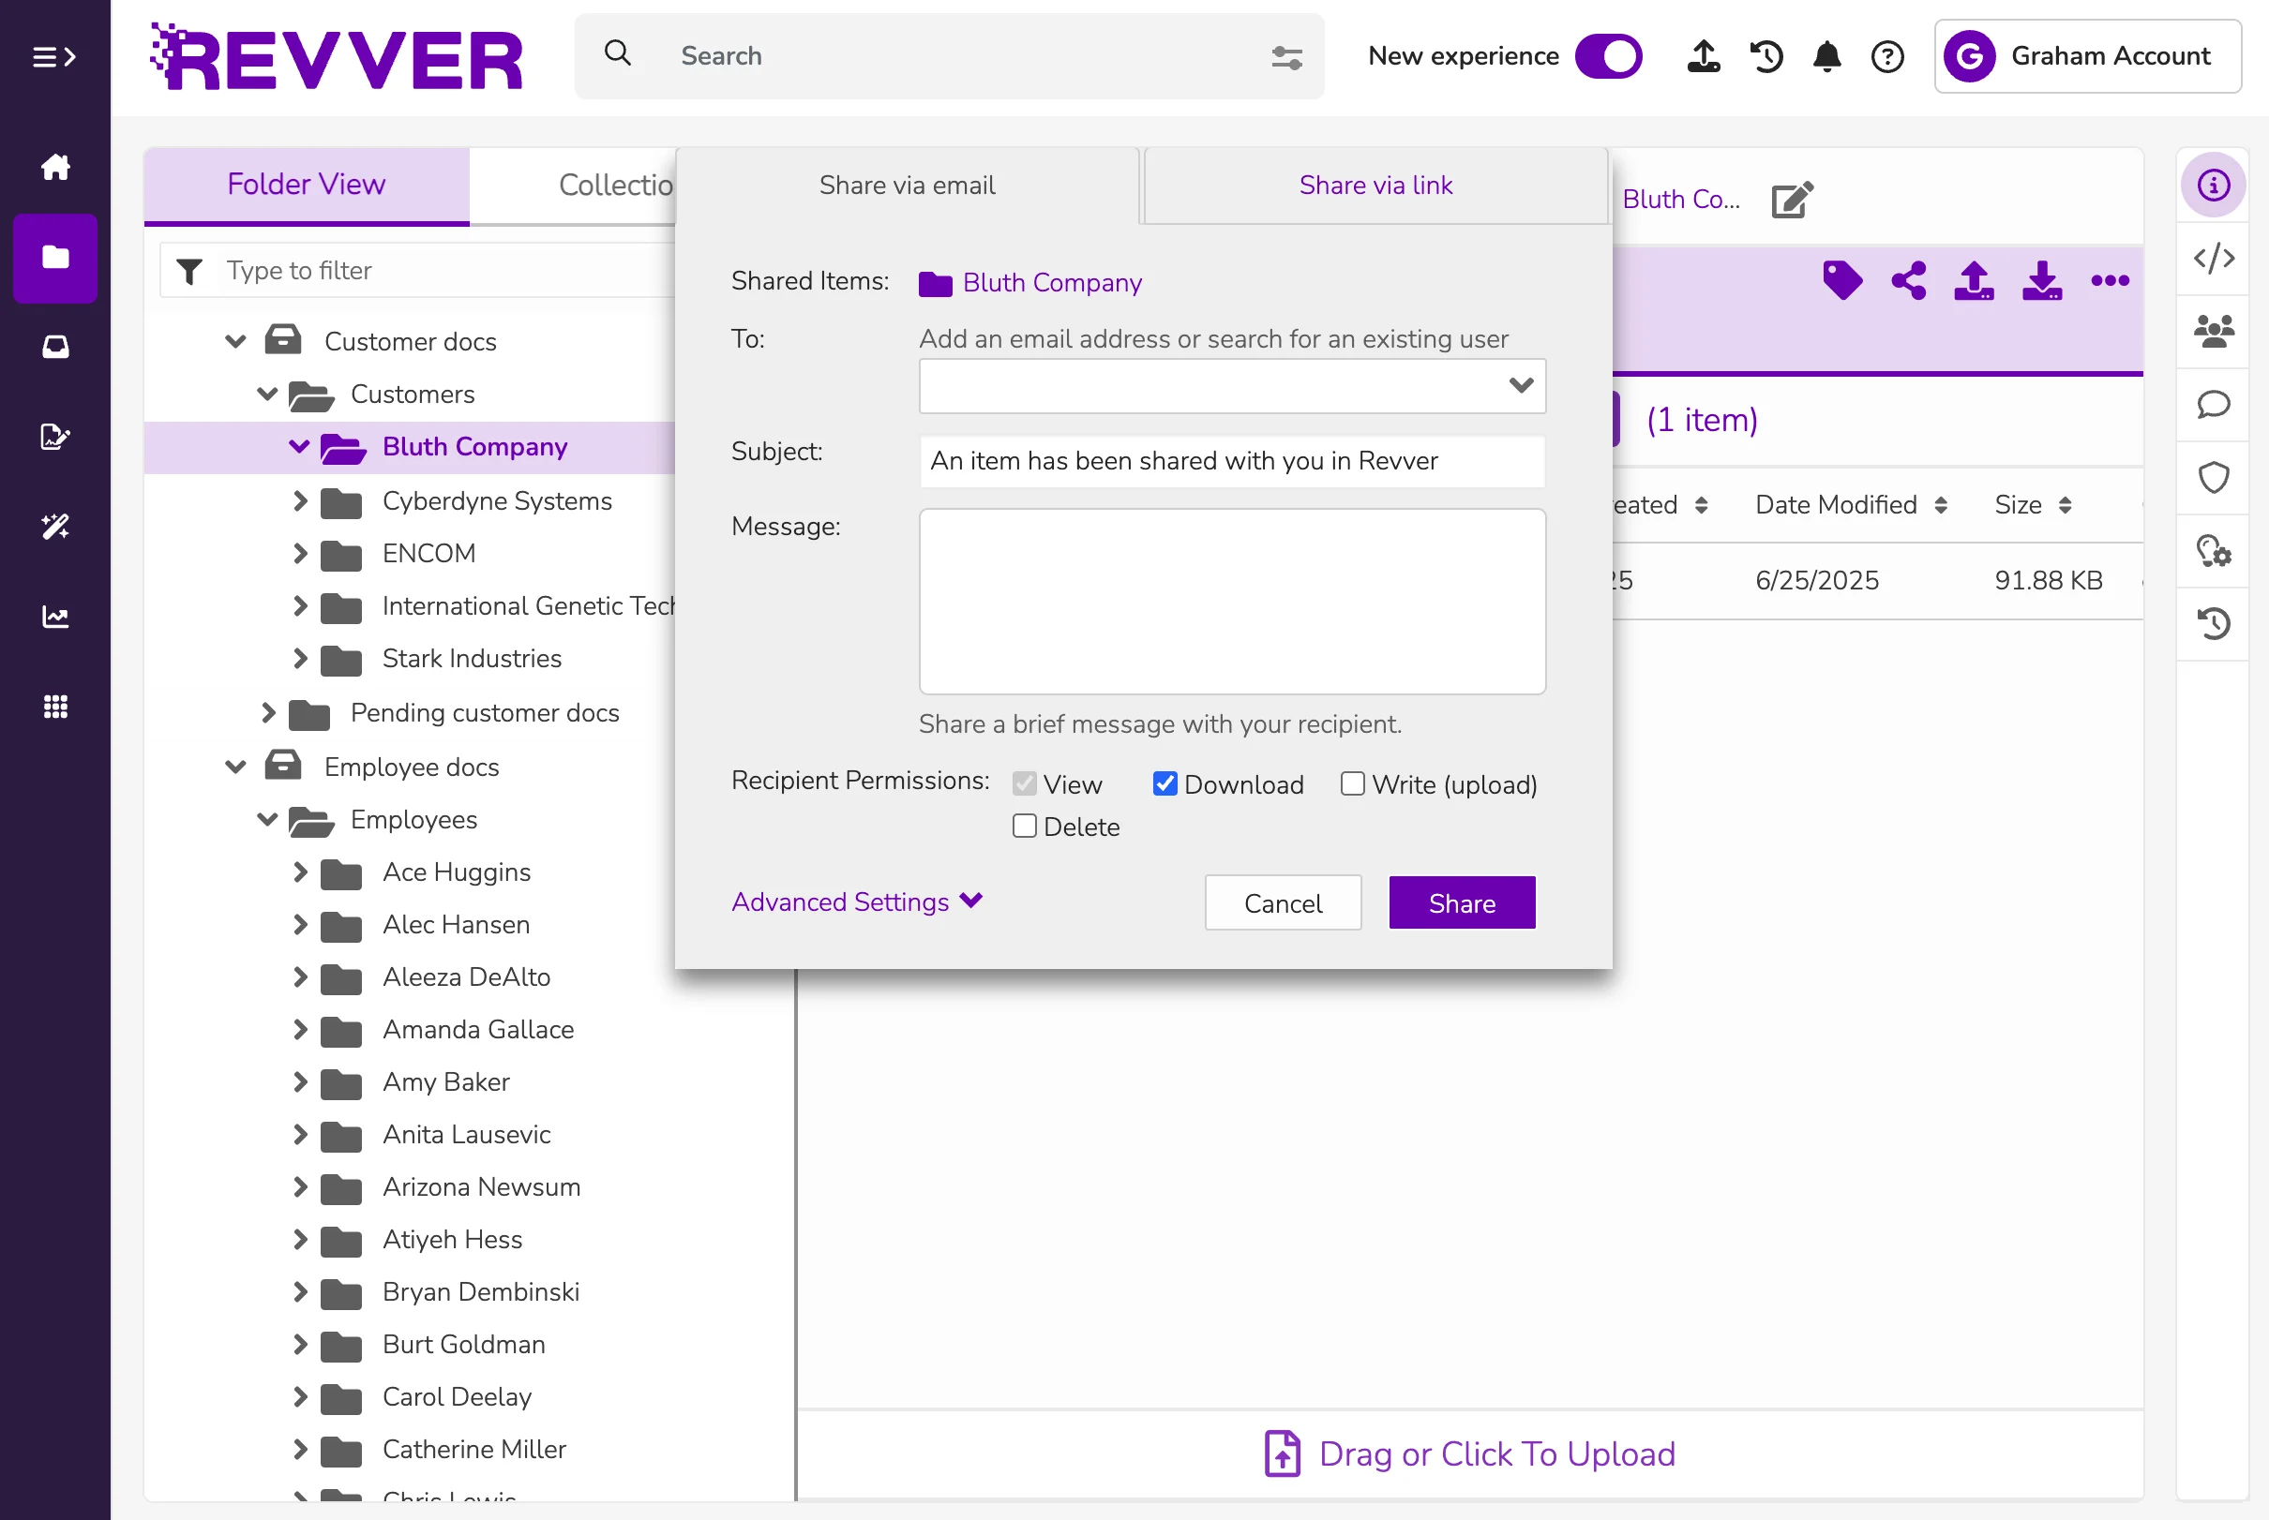
Task: Open the comments bubble panel
Action: (x=2214, y=404)
